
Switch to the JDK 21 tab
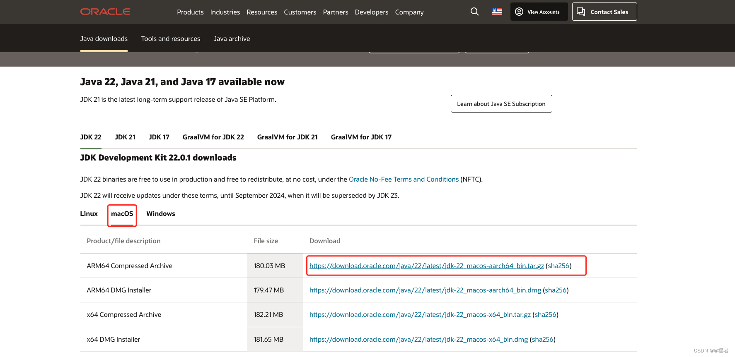[125, 137]
